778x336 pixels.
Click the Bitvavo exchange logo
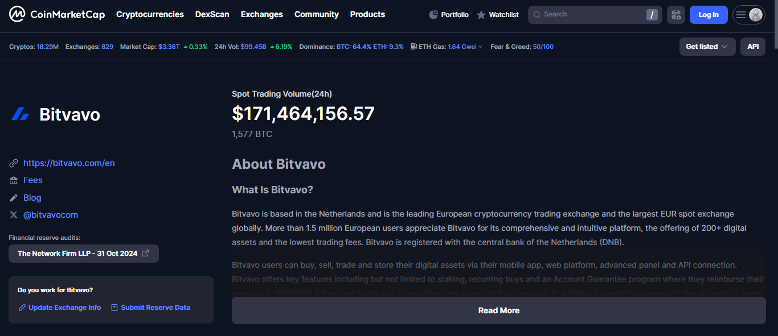click(21, 114)
